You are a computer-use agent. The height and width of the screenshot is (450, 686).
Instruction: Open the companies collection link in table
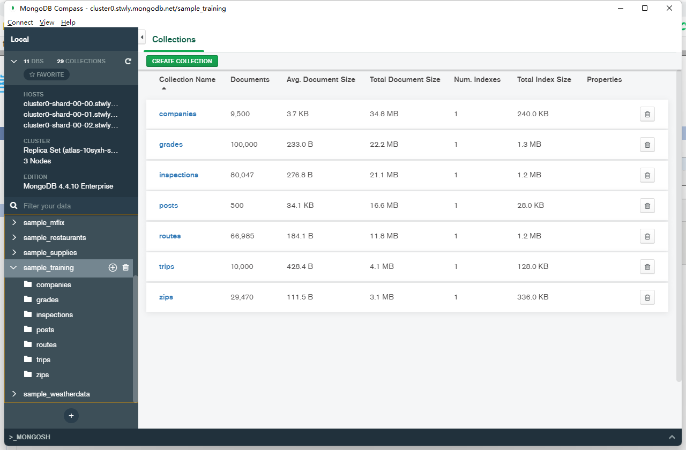click(x=178, y=114)
